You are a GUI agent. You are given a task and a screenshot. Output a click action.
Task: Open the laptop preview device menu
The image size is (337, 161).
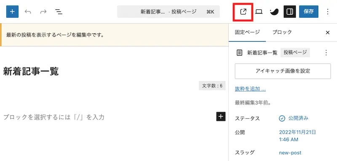259,12
